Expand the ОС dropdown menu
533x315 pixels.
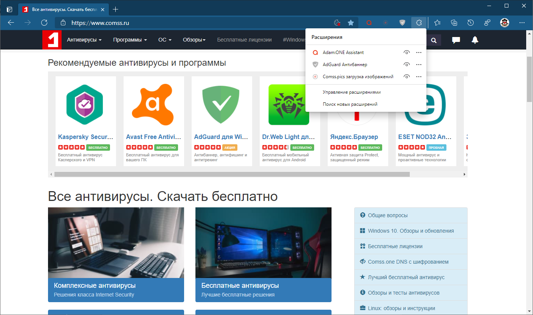pos(165,40)
